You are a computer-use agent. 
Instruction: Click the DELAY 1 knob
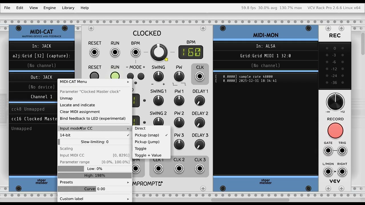point(200,100)
